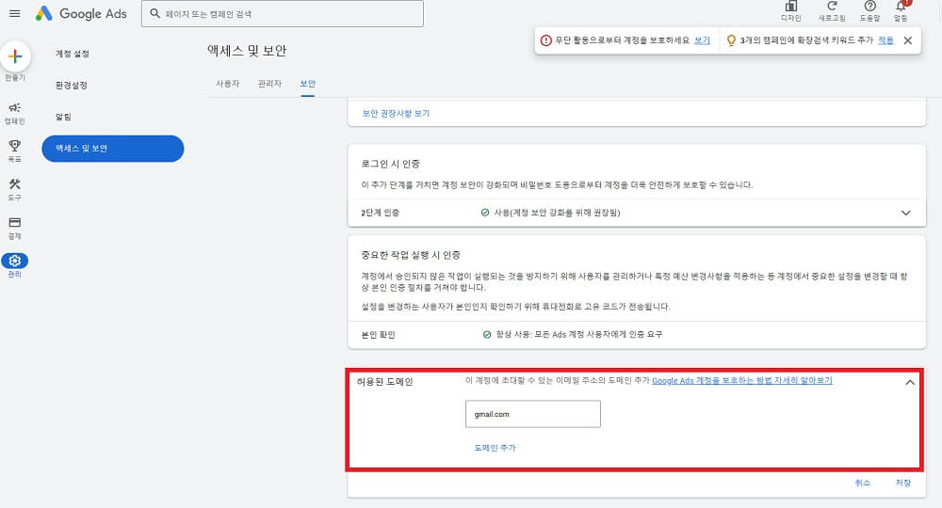The height and width of the screenshot is (508, 942).
Task: Click the lightbulb recommendation icon
Action: click(731, 40)
